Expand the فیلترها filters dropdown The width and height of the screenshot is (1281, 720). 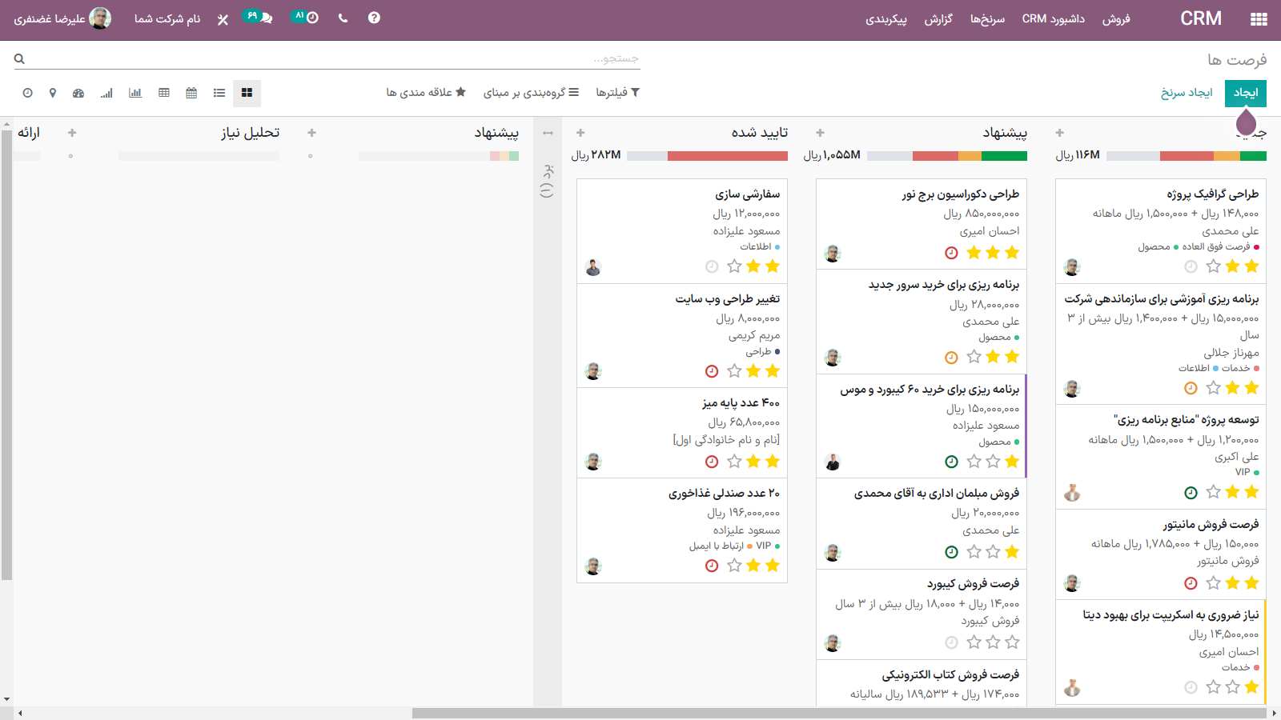[x=617, y=93]
